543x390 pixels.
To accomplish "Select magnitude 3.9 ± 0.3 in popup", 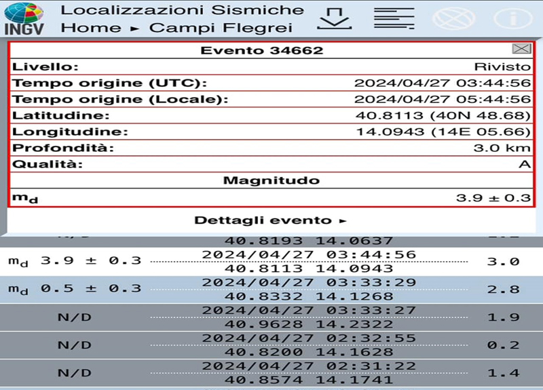I will click(x=493, y=198).
